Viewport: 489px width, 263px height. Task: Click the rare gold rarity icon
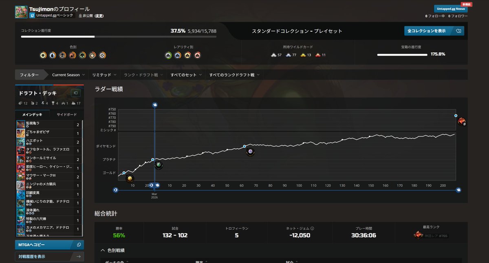[x=188, y=55]
